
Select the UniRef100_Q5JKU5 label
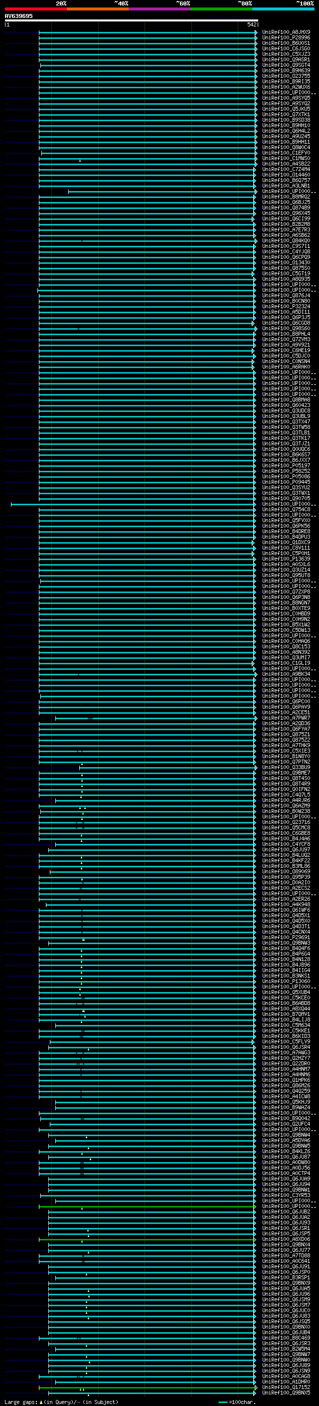coord(286,109)
